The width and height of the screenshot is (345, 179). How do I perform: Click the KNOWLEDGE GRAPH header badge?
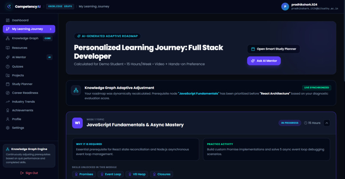pyautogui.click(x=60, y=6)
